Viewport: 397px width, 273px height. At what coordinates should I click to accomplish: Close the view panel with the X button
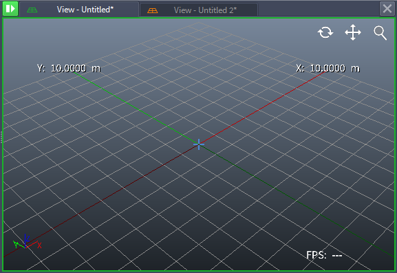pyautogui.click(x=387, y=9)
